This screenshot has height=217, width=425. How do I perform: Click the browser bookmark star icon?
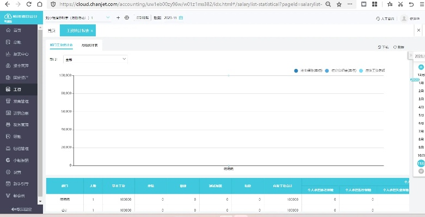point(339,4)
